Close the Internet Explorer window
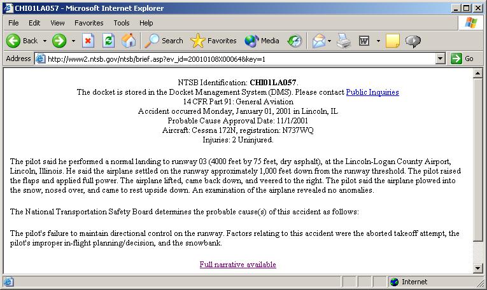487x290 pixels. click(x=477, y=8)
